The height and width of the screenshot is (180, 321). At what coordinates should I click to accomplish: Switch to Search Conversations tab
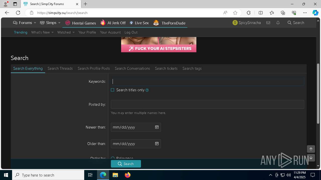point(132,68)
